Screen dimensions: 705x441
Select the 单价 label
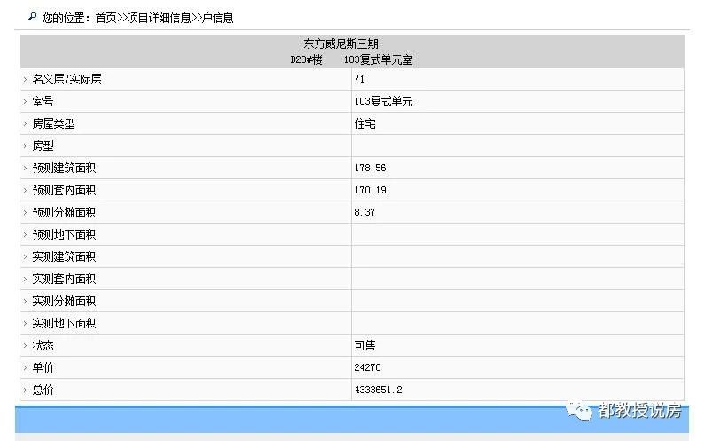pyautogui.click(x=43, y=367)
